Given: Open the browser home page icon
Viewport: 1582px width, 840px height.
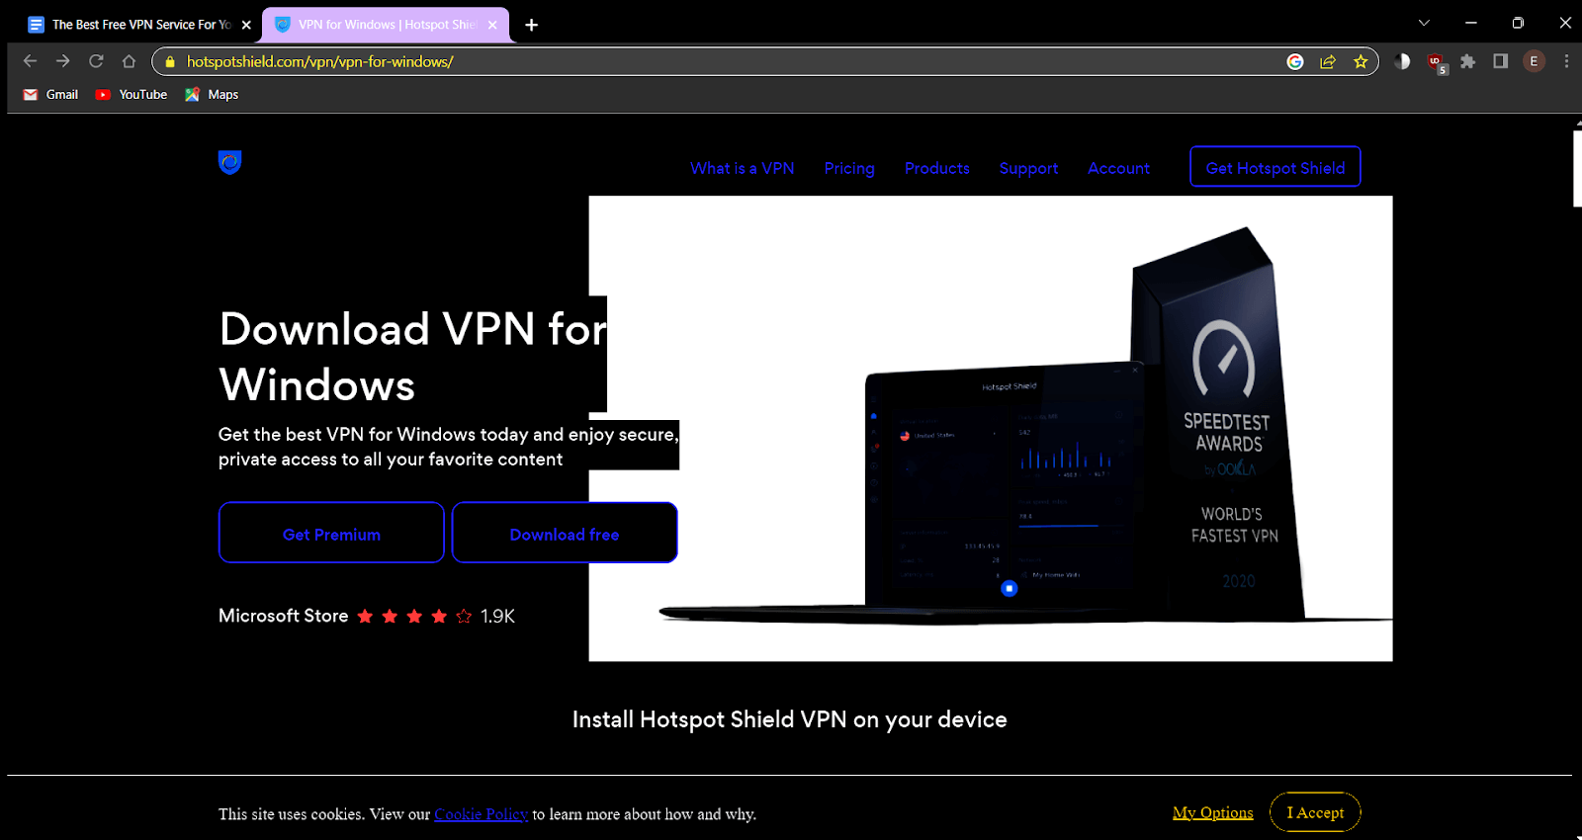Looking at the screenshot, I should [x=129, y=61].
